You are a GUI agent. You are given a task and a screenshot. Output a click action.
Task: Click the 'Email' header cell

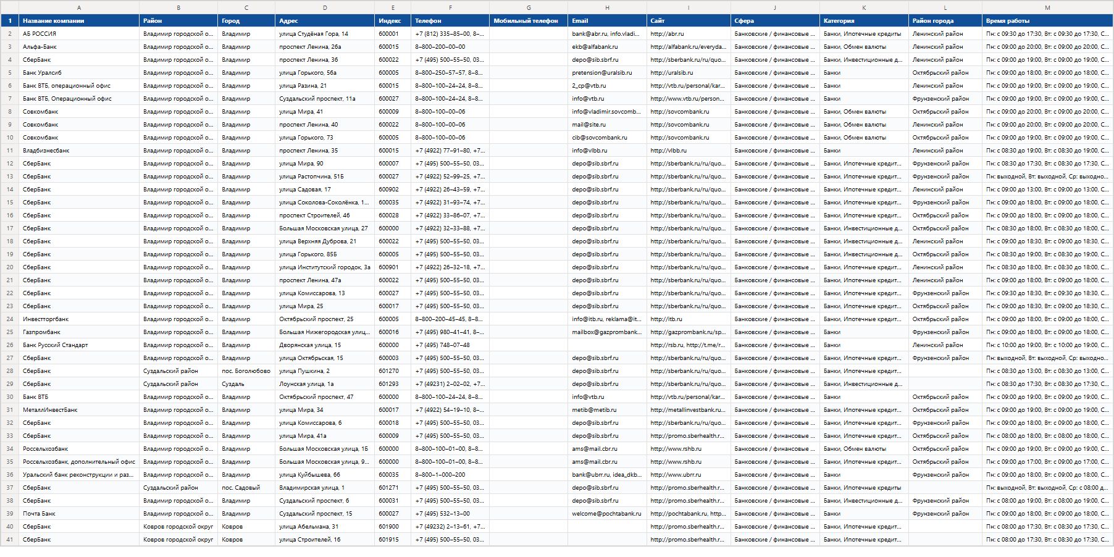pos(607,21)
